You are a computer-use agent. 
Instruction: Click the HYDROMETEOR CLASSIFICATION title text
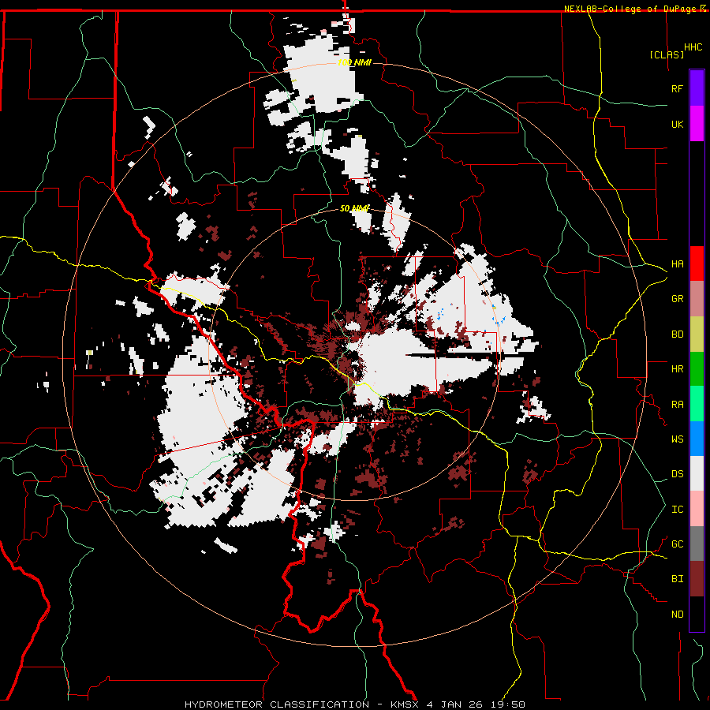(x=277, y=704)
